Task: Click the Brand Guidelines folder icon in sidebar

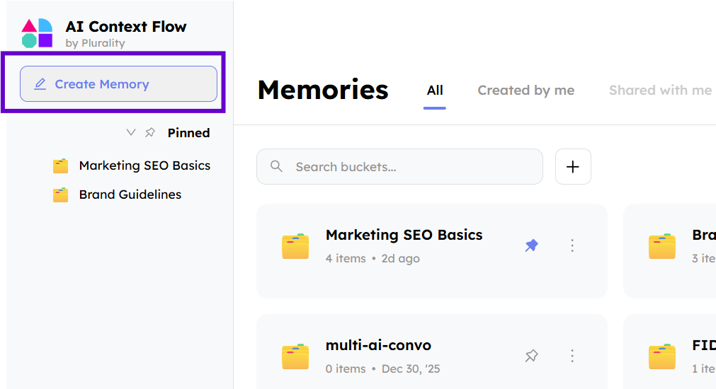Action: 61,194
